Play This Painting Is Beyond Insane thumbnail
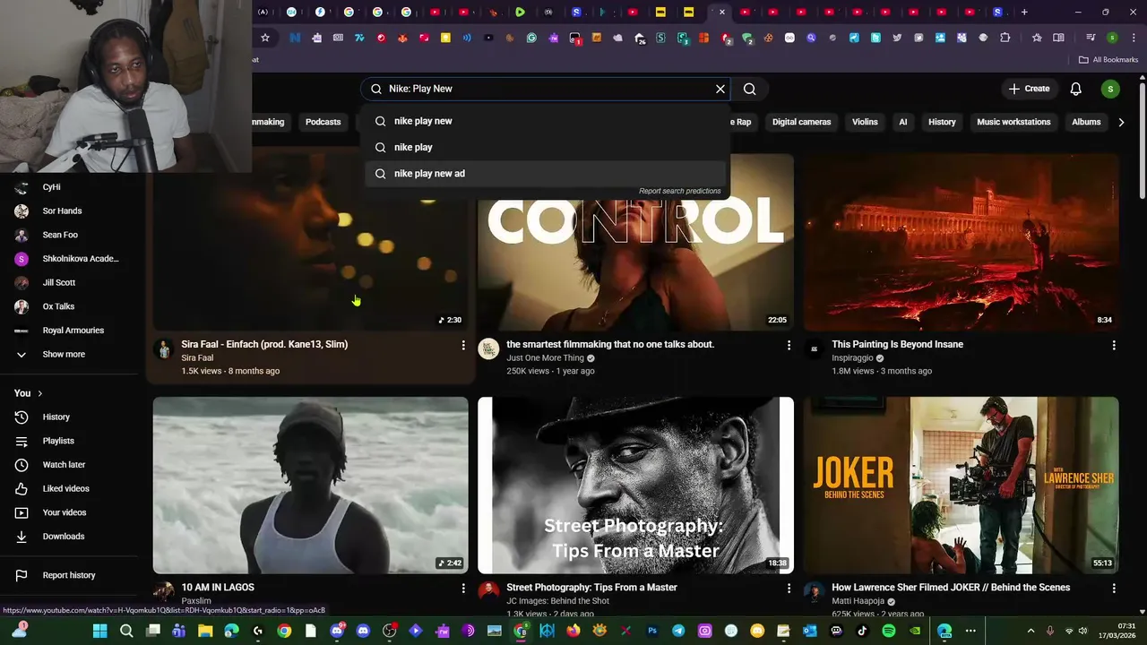Viewport: 1147px width, 645px height. tap(961, 242)
